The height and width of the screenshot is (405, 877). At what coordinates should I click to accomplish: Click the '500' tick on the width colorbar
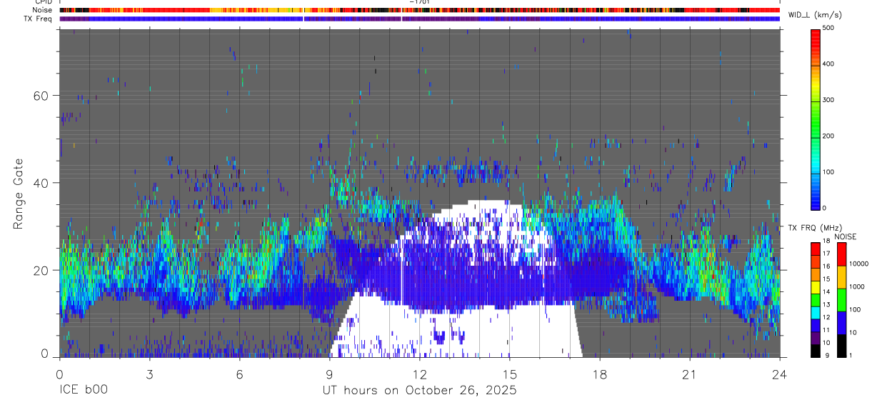(829, 29)
